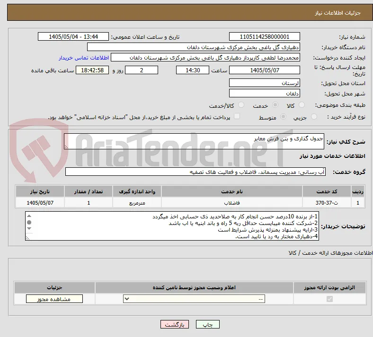This screenshot has height=337, width=373.
Task: Click the واحد اندازه گیری column header
Action: [137, 191]
